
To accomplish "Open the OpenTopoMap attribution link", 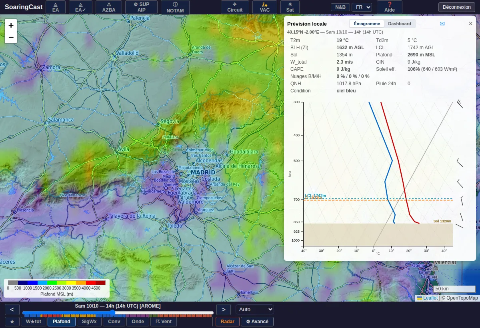I will [x=462, y=298].
